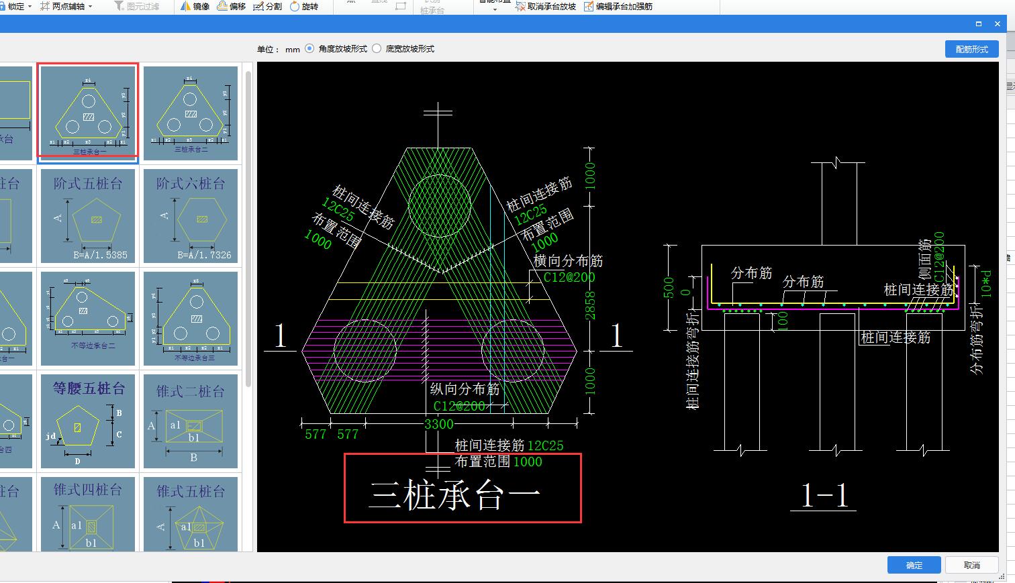
Task: Click the 镜像 mirror tool icon
Action: click(185, 6)
